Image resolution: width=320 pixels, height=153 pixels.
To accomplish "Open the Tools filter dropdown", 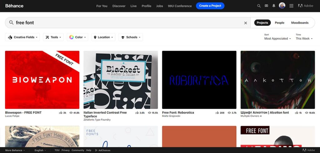I will (x=53, y=37).
